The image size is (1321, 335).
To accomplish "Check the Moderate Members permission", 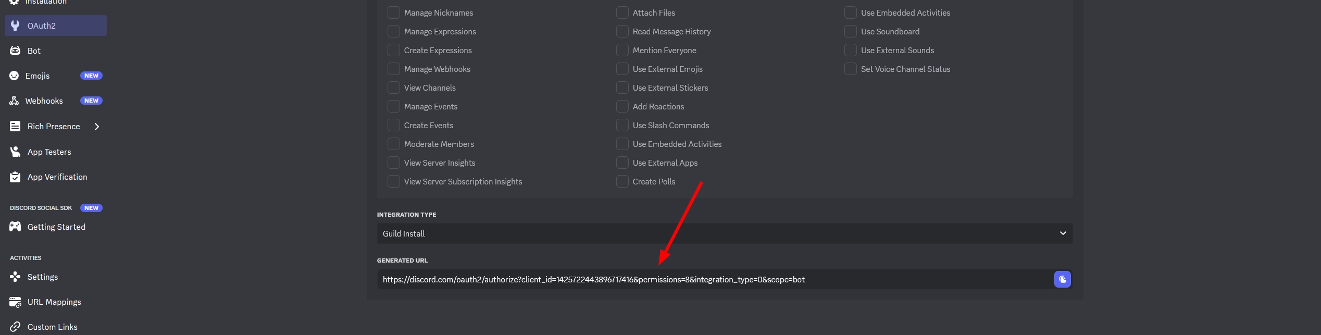I will [x=394, y=144].
